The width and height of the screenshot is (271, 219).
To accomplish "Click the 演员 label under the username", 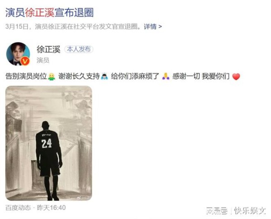I will (x=43, y=61).
